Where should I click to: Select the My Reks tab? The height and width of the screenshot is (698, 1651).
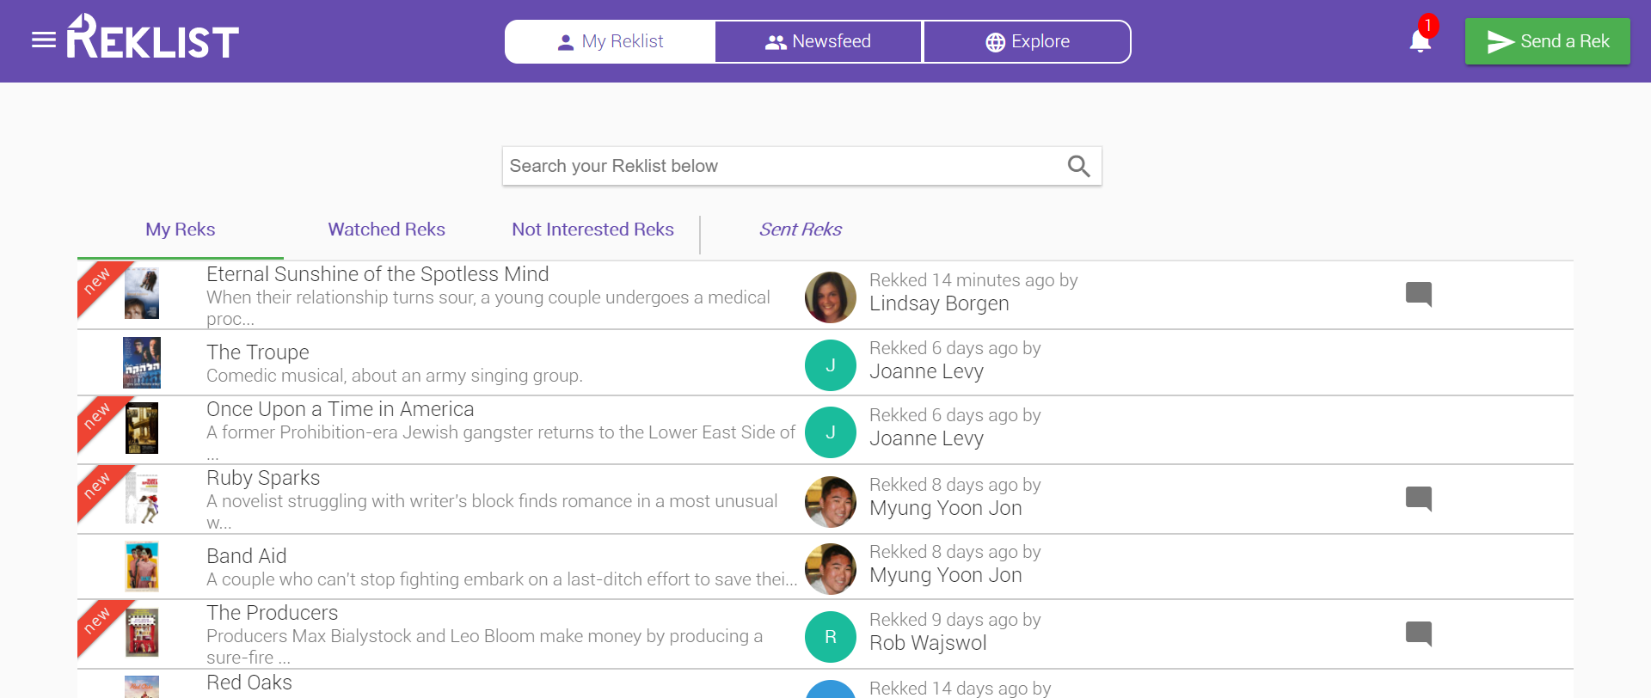181,230
